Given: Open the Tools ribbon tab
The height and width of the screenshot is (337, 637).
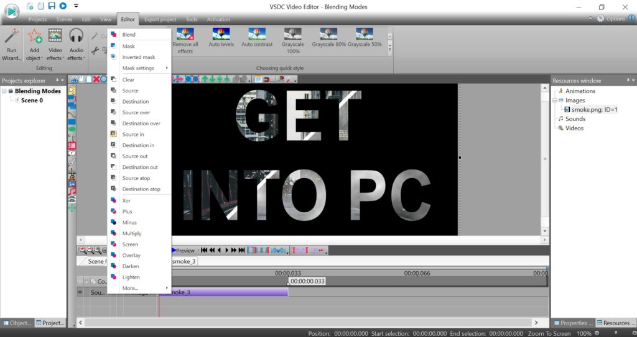Looking at the screenshot, I should click(x=192, y=19).
